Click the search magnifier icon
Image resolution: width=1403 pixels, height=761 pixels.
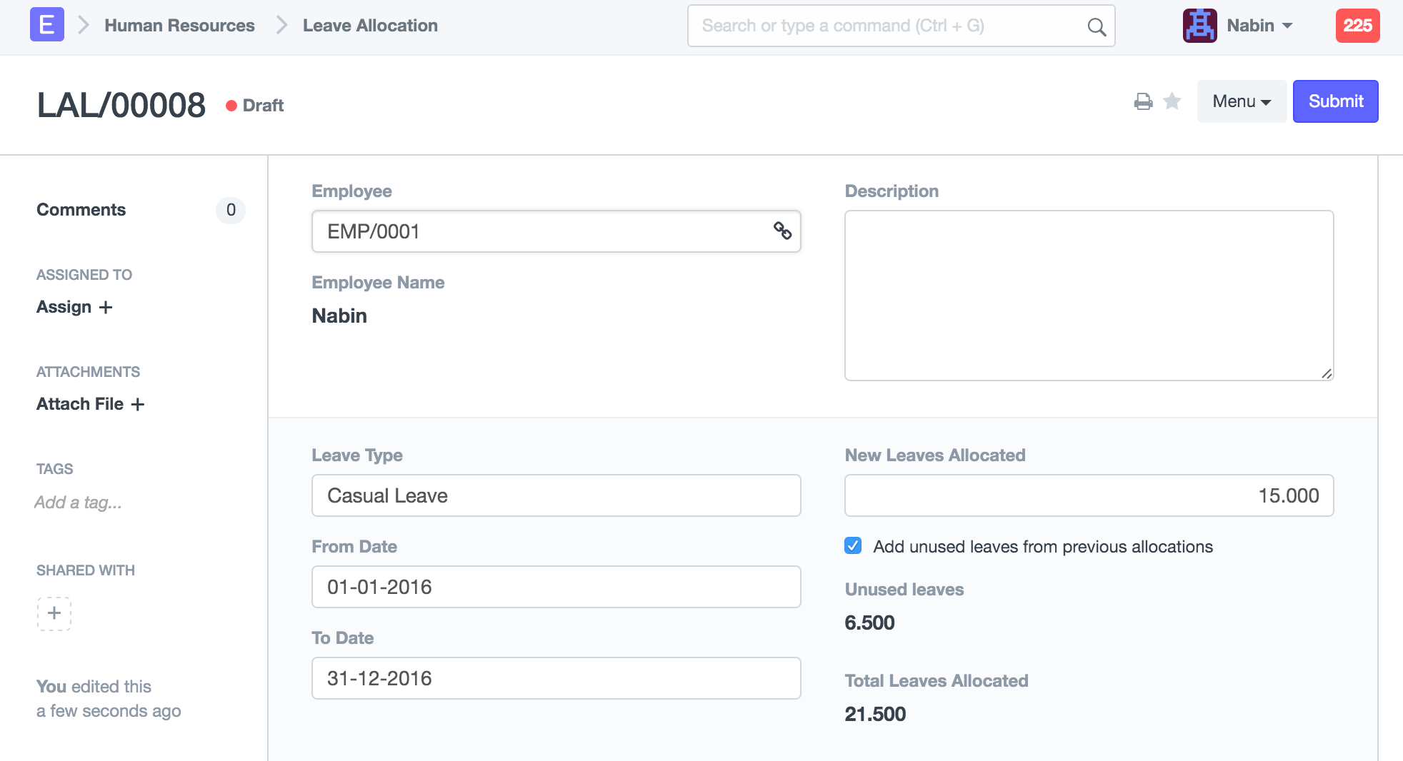click(x=1096, y=27)
